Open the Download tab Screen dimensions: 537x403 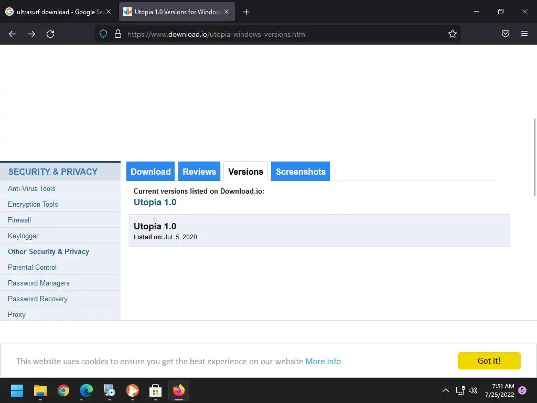tap(151, 172)
